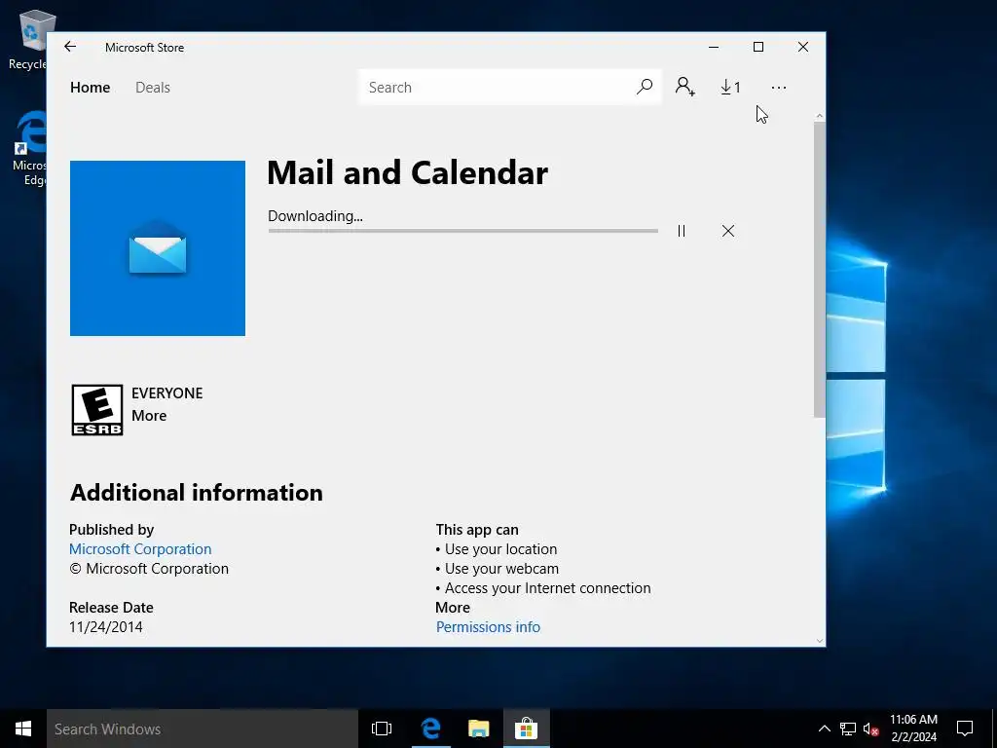Screen dimensions: 997x748
Task: Click the ESRB Everyone rating badge
Action: point(97,410)
